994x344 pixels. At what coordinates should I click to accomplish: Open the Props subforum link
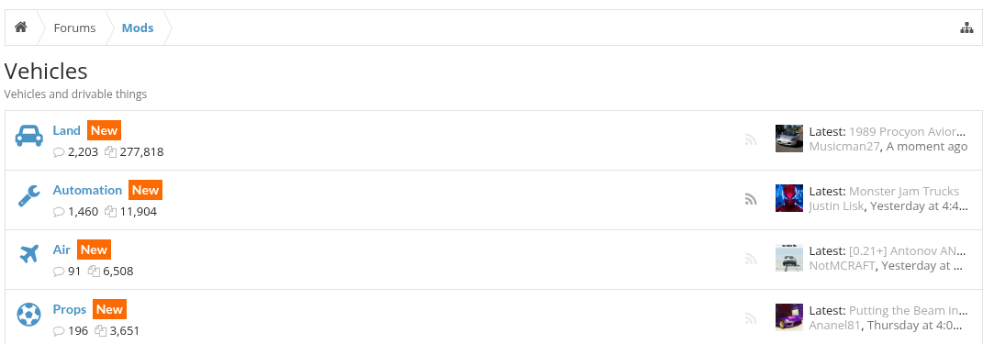pos(70,309)
